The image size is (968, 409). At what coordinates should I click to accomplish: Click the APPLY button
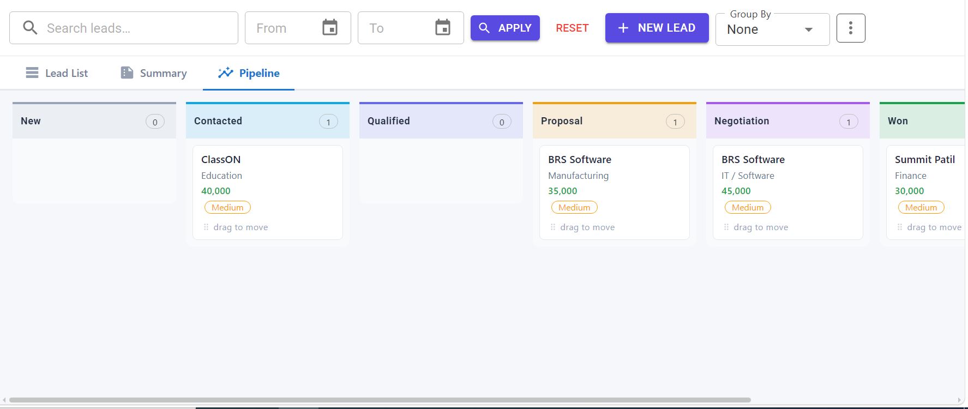tap(505, 28)
